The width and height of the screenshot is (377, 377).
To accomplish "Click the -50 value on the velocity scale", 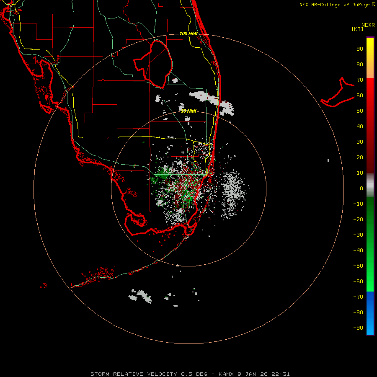I will coord(358,266).
